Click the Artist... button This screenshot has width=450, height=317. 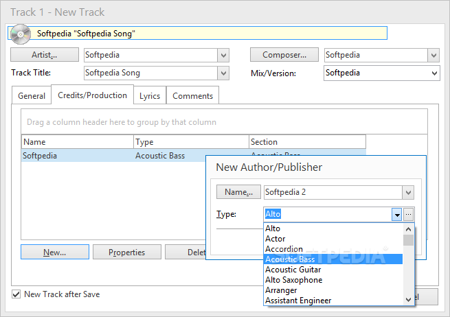(x=45, y=55)
